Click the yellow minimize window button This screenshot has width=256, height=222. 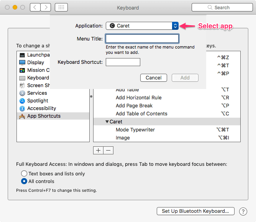click(x=15, y=7)
